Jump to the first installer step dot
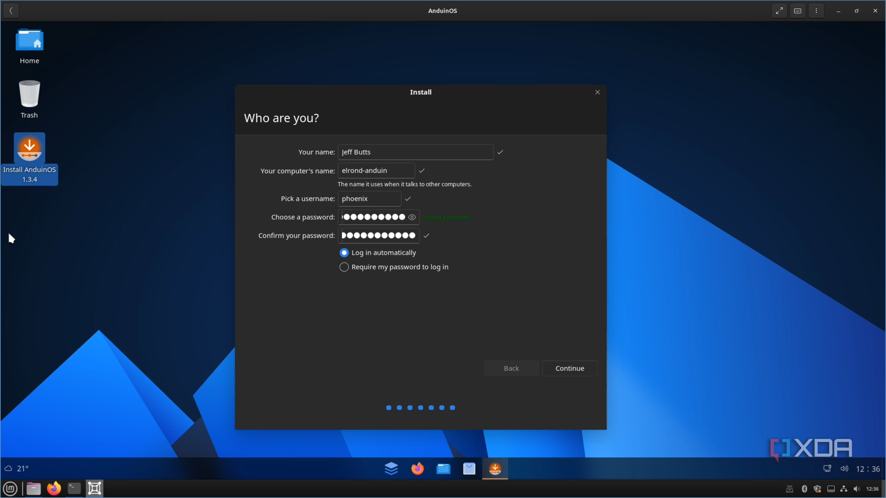This screenshot has height=498, width=886. (388, 407)
